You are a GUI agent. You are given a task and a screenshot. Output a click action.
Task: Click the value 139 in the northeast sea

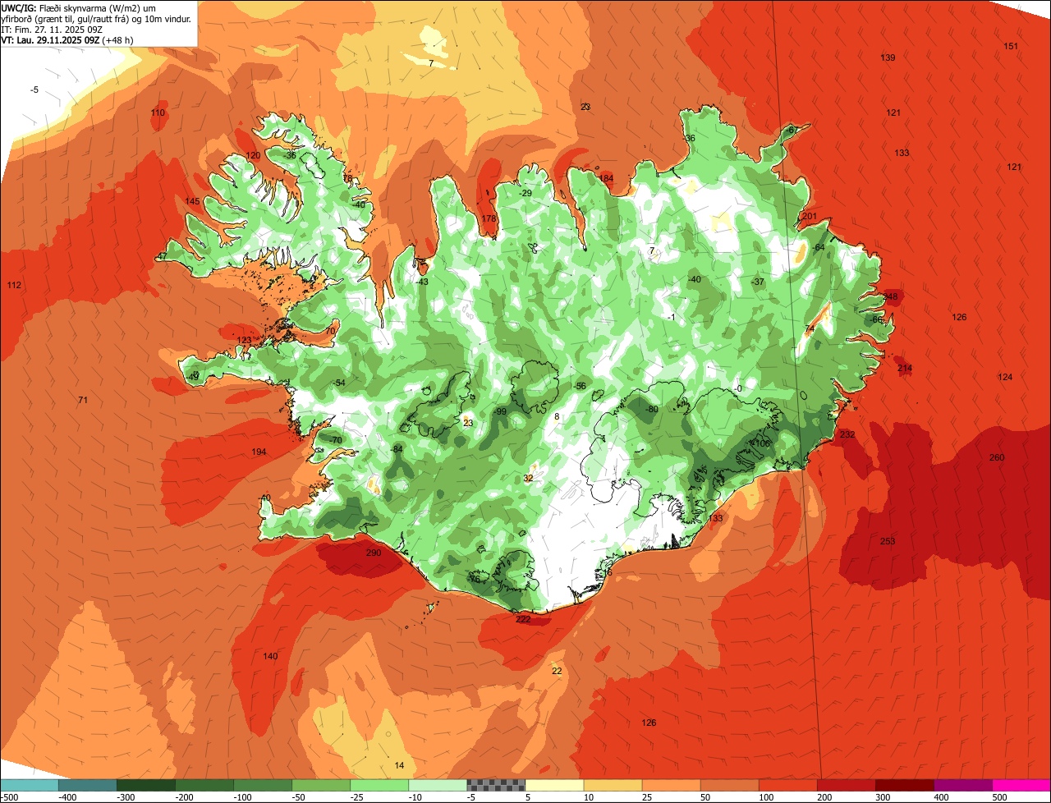click(888, 57)
